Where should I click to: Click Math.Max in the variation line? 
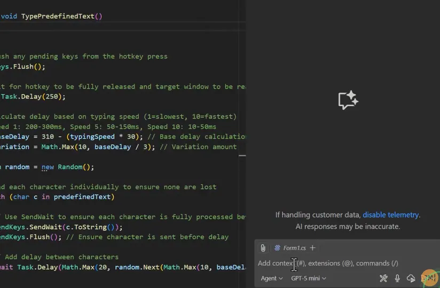[58, 147]
